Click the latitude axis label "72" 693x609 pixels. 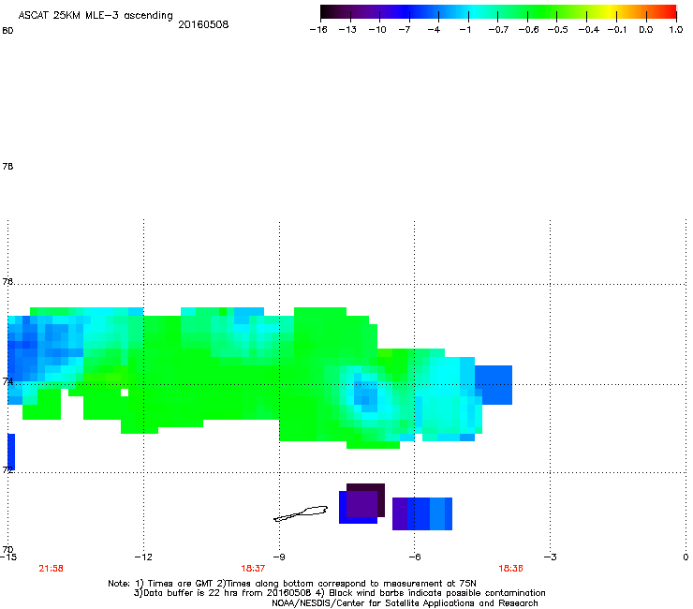[7, 469]
